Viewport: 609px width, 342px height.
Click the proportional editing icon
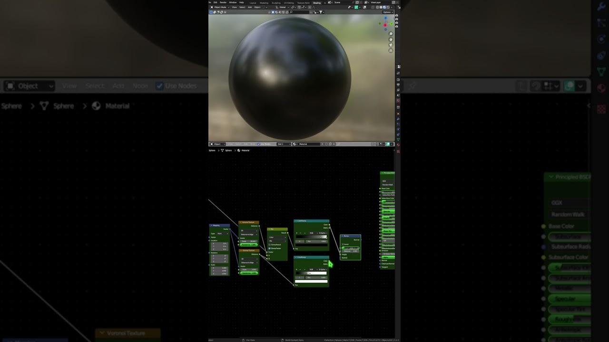click(310, 7)
